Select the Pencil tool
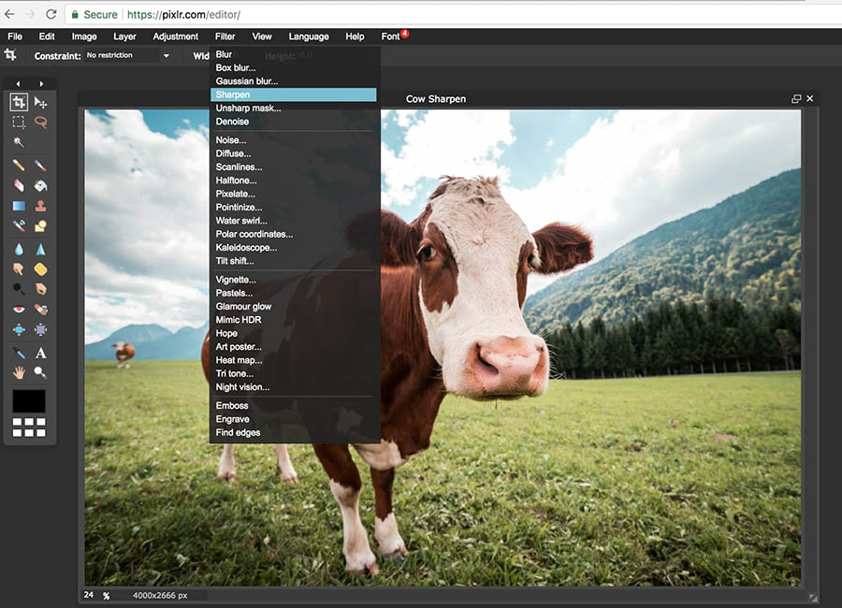This screenshot has height=608, width=842. 19,166
